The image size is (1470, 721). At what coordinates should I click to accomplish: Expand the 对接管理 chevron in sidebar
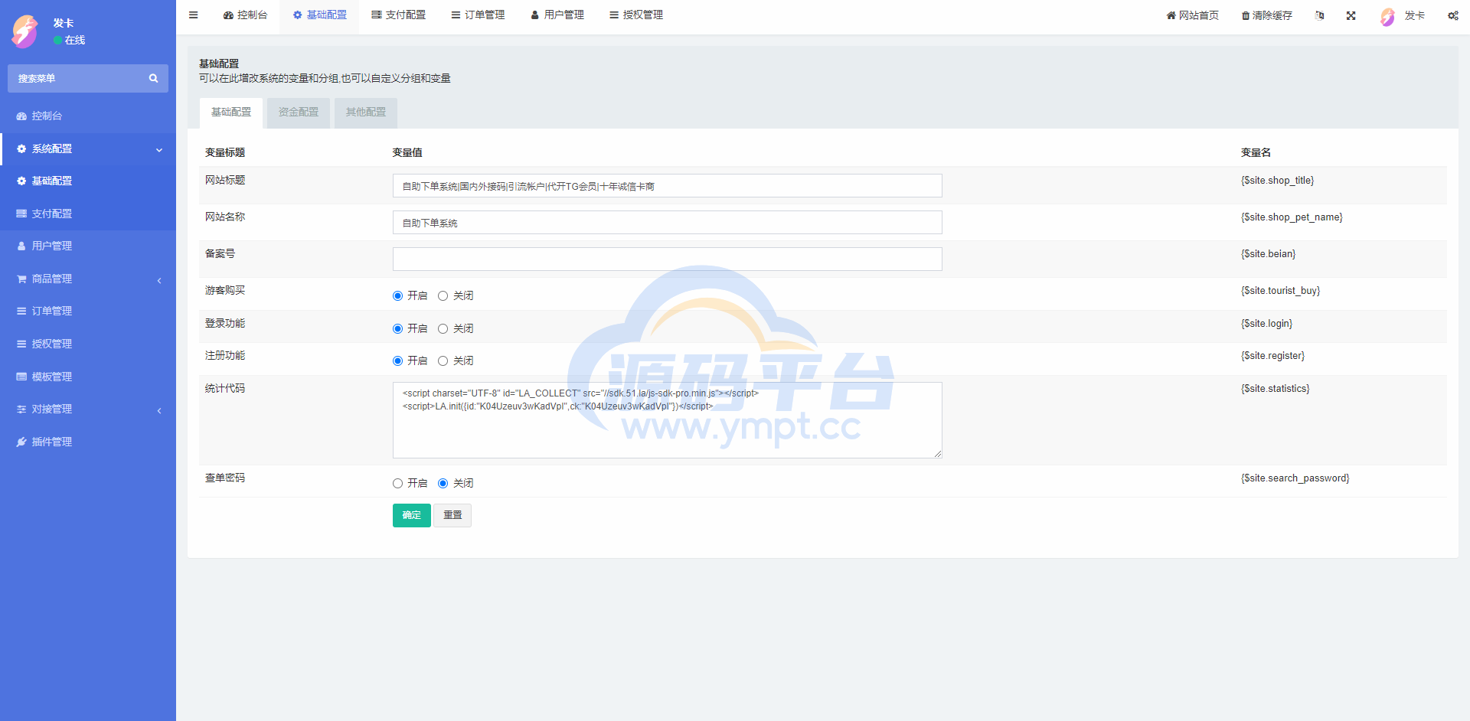point(159,410)
